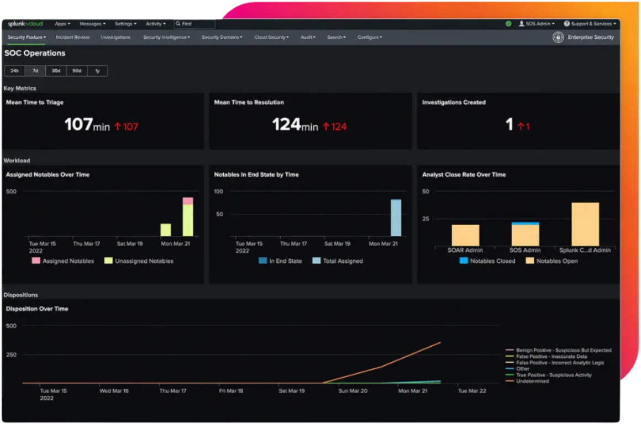Select the 1y time range button
Screen dimensions: 641x424
point(97,71)
